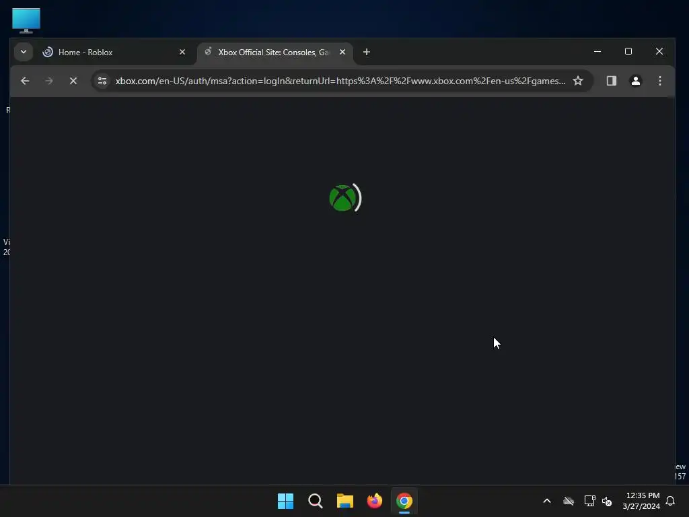The width and height of the screenshot is (689, 517).
Task: Click the muted volume tray icon
Action: tap(607, 501)
